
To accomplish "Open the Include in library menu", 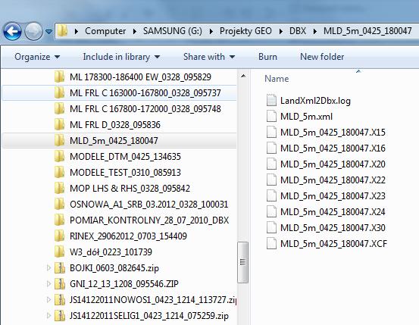I will point(121,57).
